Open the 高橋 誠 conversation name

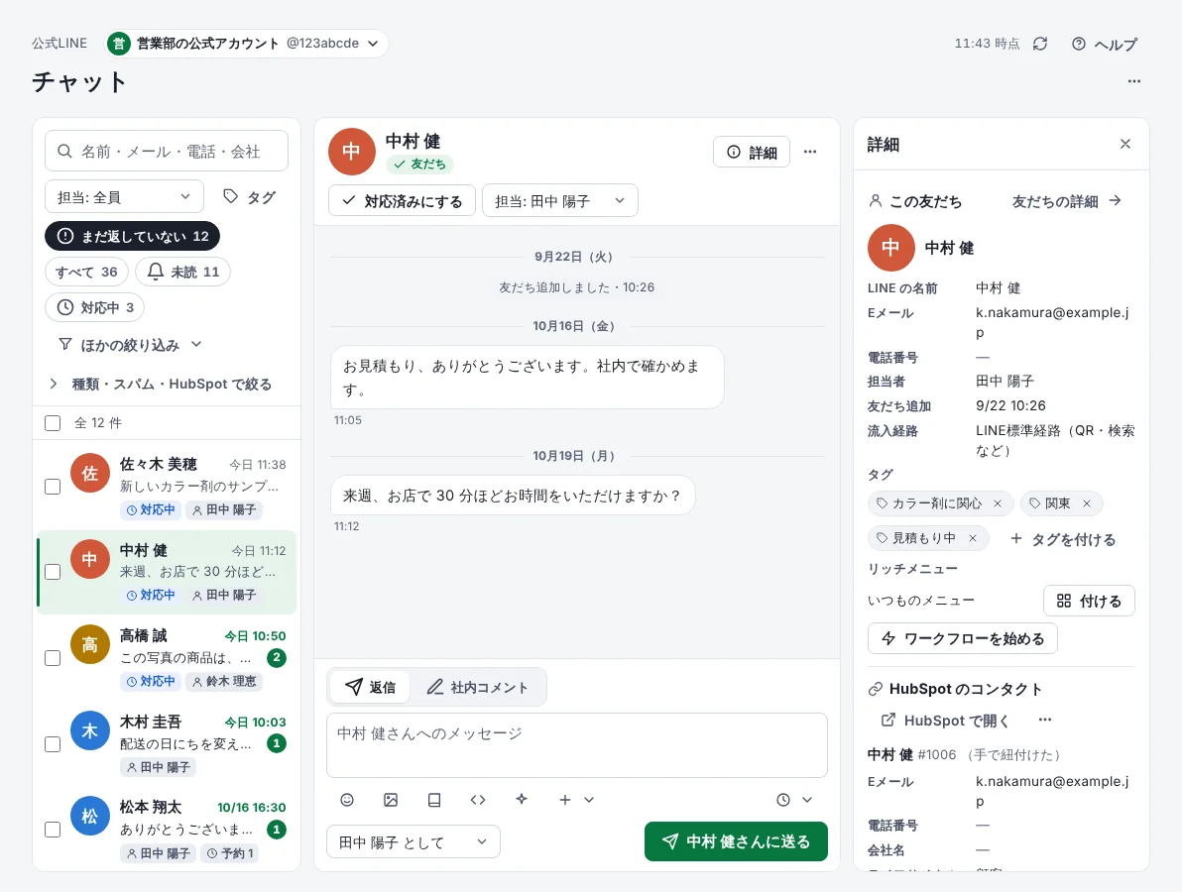[x=143, y=636]
